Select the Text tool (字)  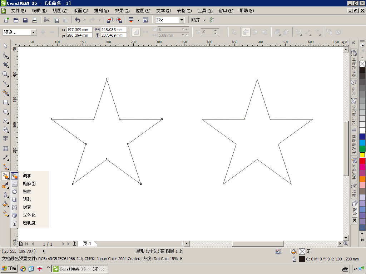[5, 139]
